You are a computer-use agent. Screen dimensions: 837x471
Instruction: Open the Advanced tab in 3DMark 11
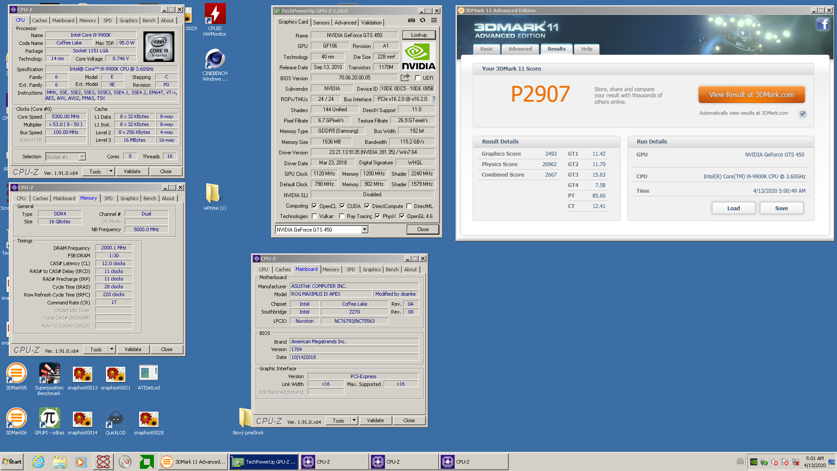click(520, 49)
